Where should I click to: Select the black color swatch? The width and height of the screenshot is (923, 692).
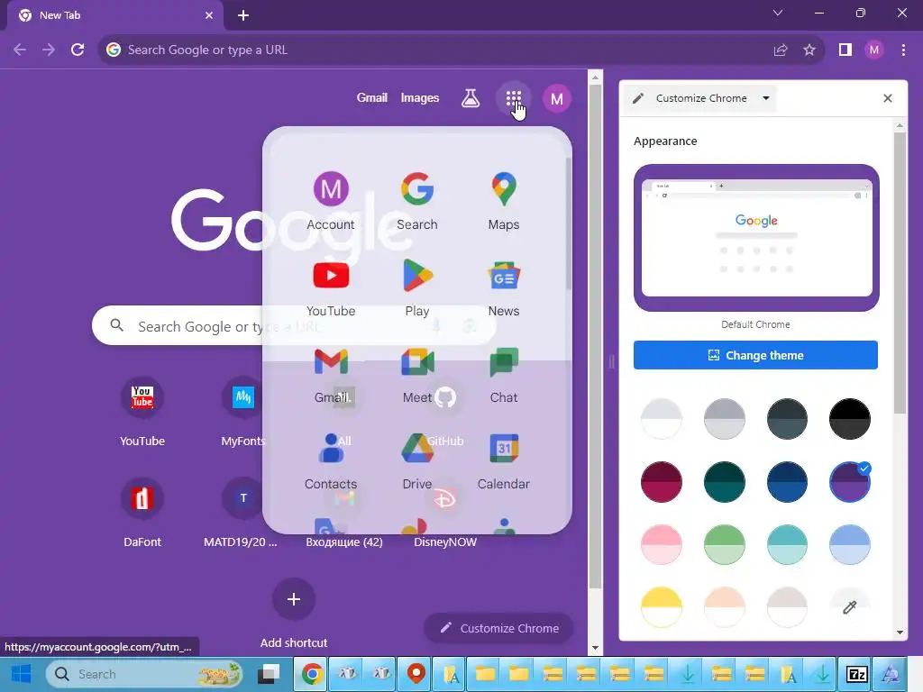[x=849, y=419]
